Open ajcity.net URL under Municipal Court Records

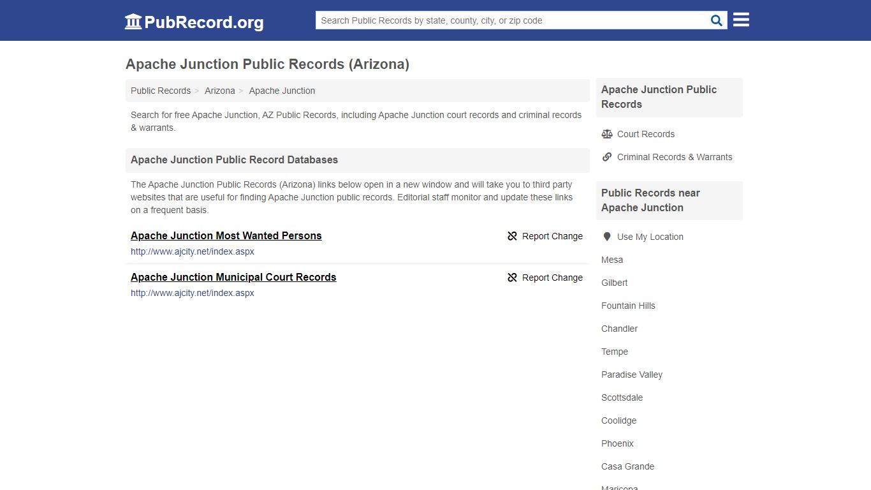193,293
